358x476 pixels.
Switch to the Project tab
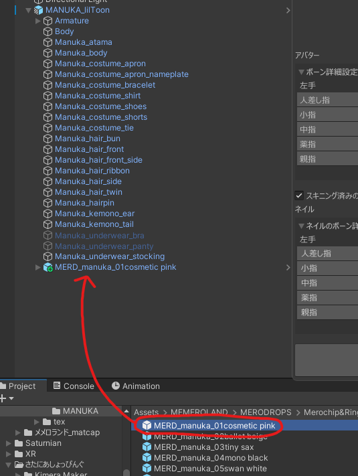point(23,386)
